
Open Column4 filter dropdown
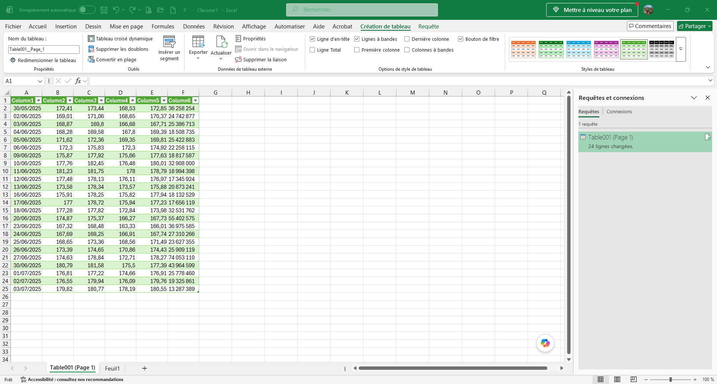pyautogui.click(x=132, y=101)
